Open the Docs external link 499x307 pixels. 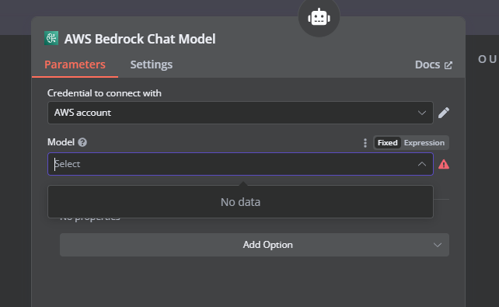[434, 65]
